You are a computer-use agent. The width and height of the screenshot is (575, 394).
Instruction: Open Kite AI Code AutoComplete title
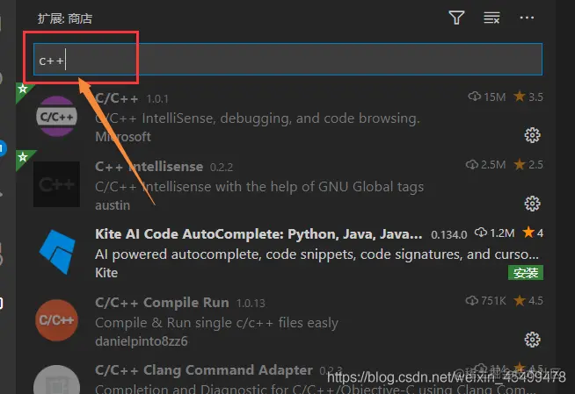coord(258,234)
